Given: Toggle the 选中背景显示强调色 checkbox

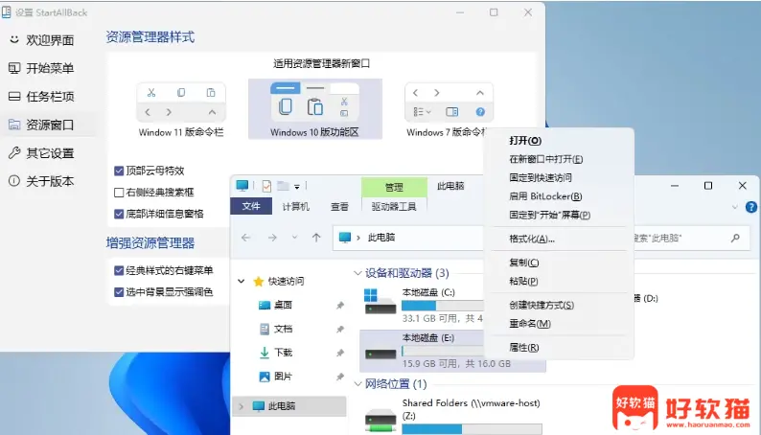Looking at the screenshot, I should 119,292.
